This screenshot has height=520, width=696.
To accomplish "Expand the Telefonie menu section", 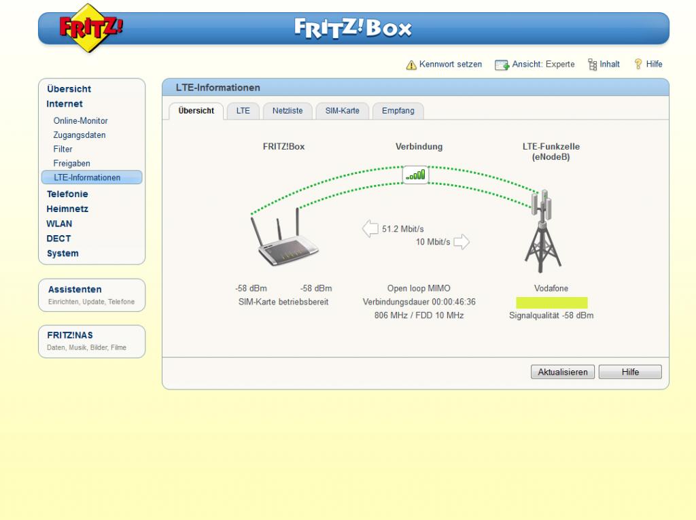I will pos(67,194).
